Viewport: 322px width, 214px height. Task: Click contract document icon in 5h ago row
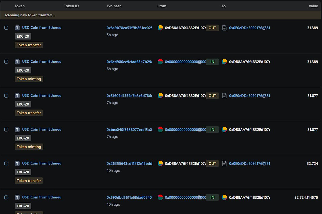(x=225, y=28)
